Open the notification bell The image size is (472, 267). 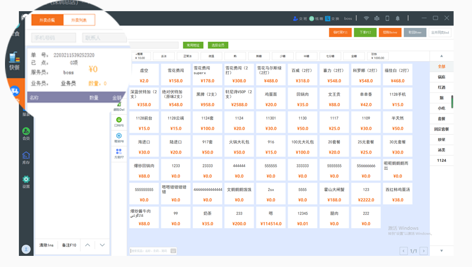[x=398, y=18]
